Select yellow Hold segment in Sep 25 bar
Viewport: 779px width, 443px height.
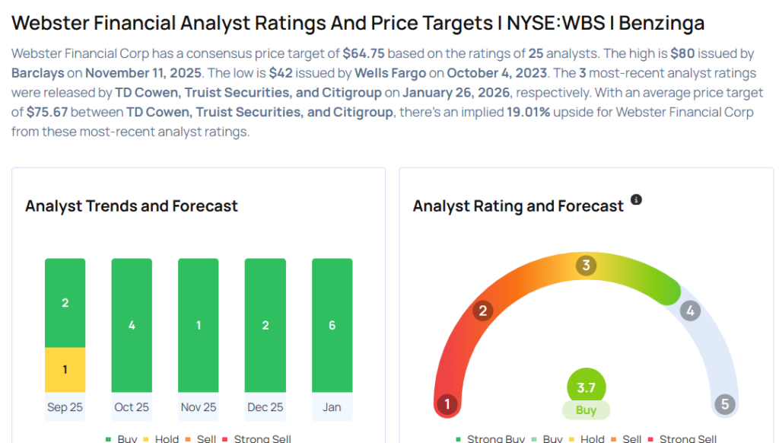[65, 370]
